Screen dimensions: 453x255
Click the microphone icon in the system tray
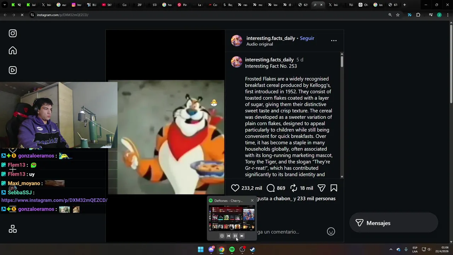[x=406, y=249]
